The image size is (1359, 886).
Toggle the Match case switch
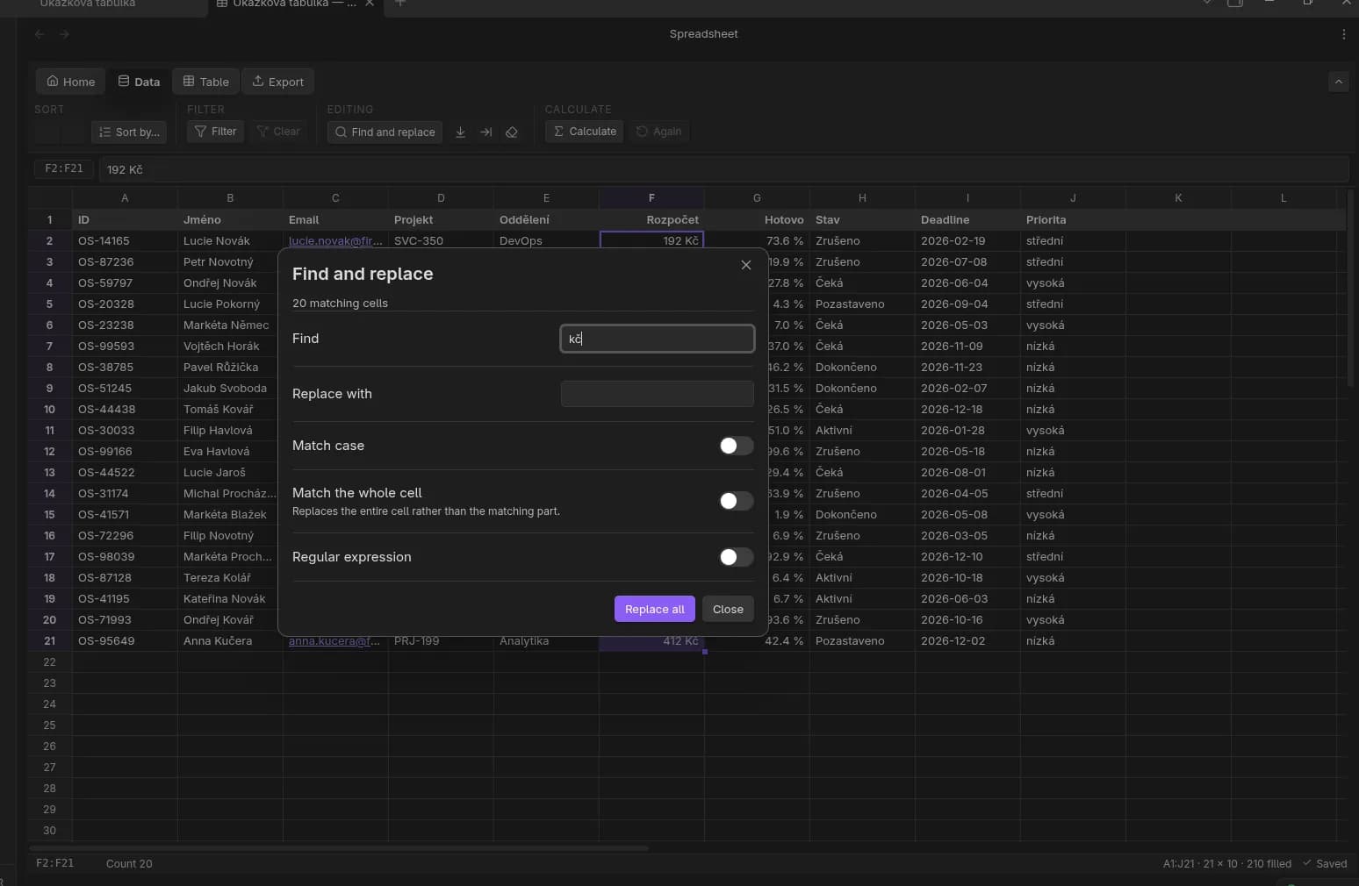coord(736,446)
